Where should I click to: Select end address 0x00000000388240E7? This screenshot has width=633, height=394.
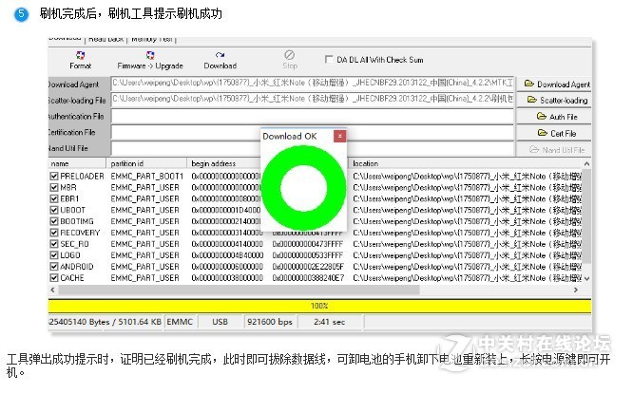point(309,278)
